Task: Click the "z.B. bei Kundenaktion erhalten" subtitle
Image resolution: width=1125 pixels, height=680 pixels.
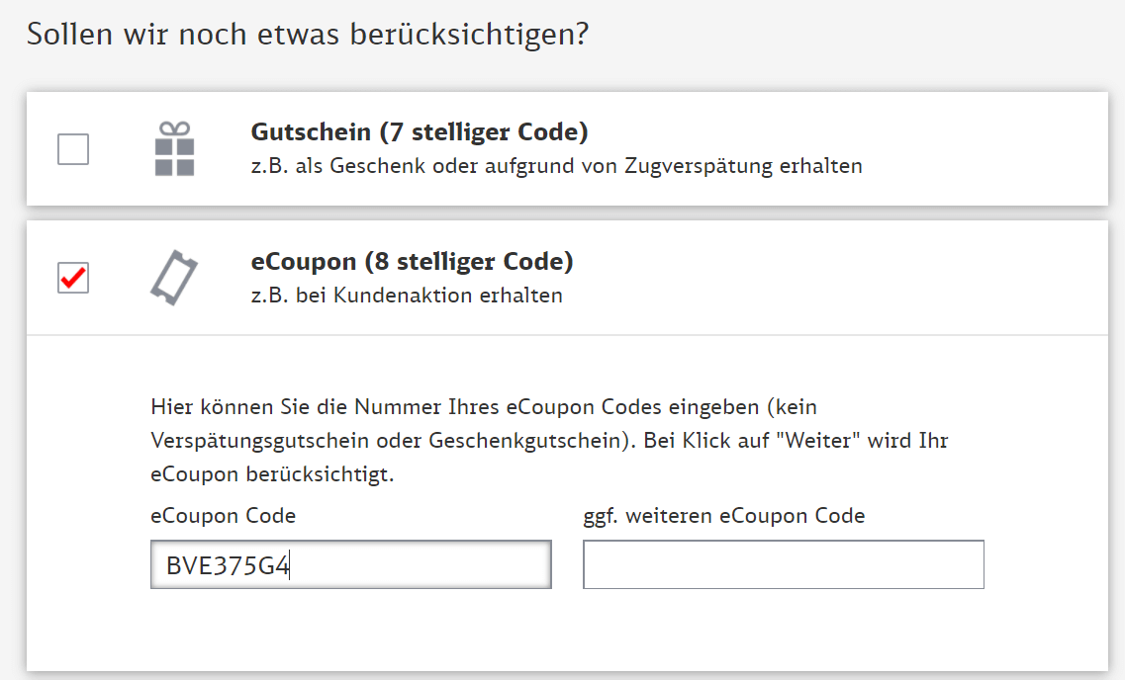Action: tap(407, 296)
